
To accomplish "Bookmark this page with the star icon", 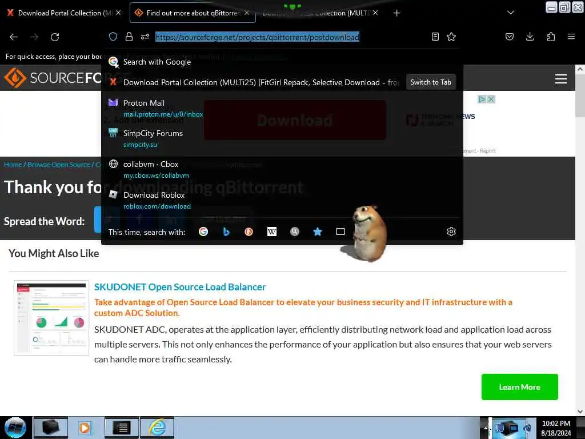I will click(451, 37).
